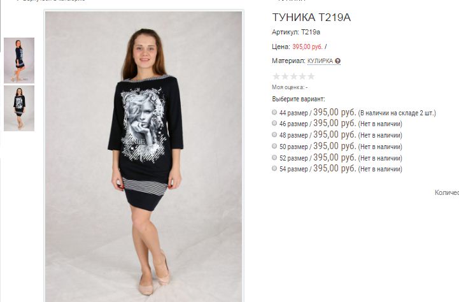
Task: Choose the 52 размер variant
Action: [274, 157]
